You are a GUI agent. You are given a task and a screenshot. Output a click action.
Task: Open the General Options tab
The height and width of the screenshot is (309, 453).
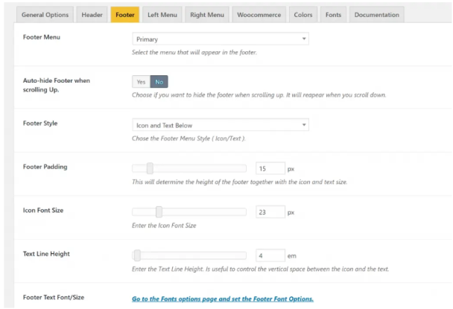pyautogui.click(x=45, y=15)
